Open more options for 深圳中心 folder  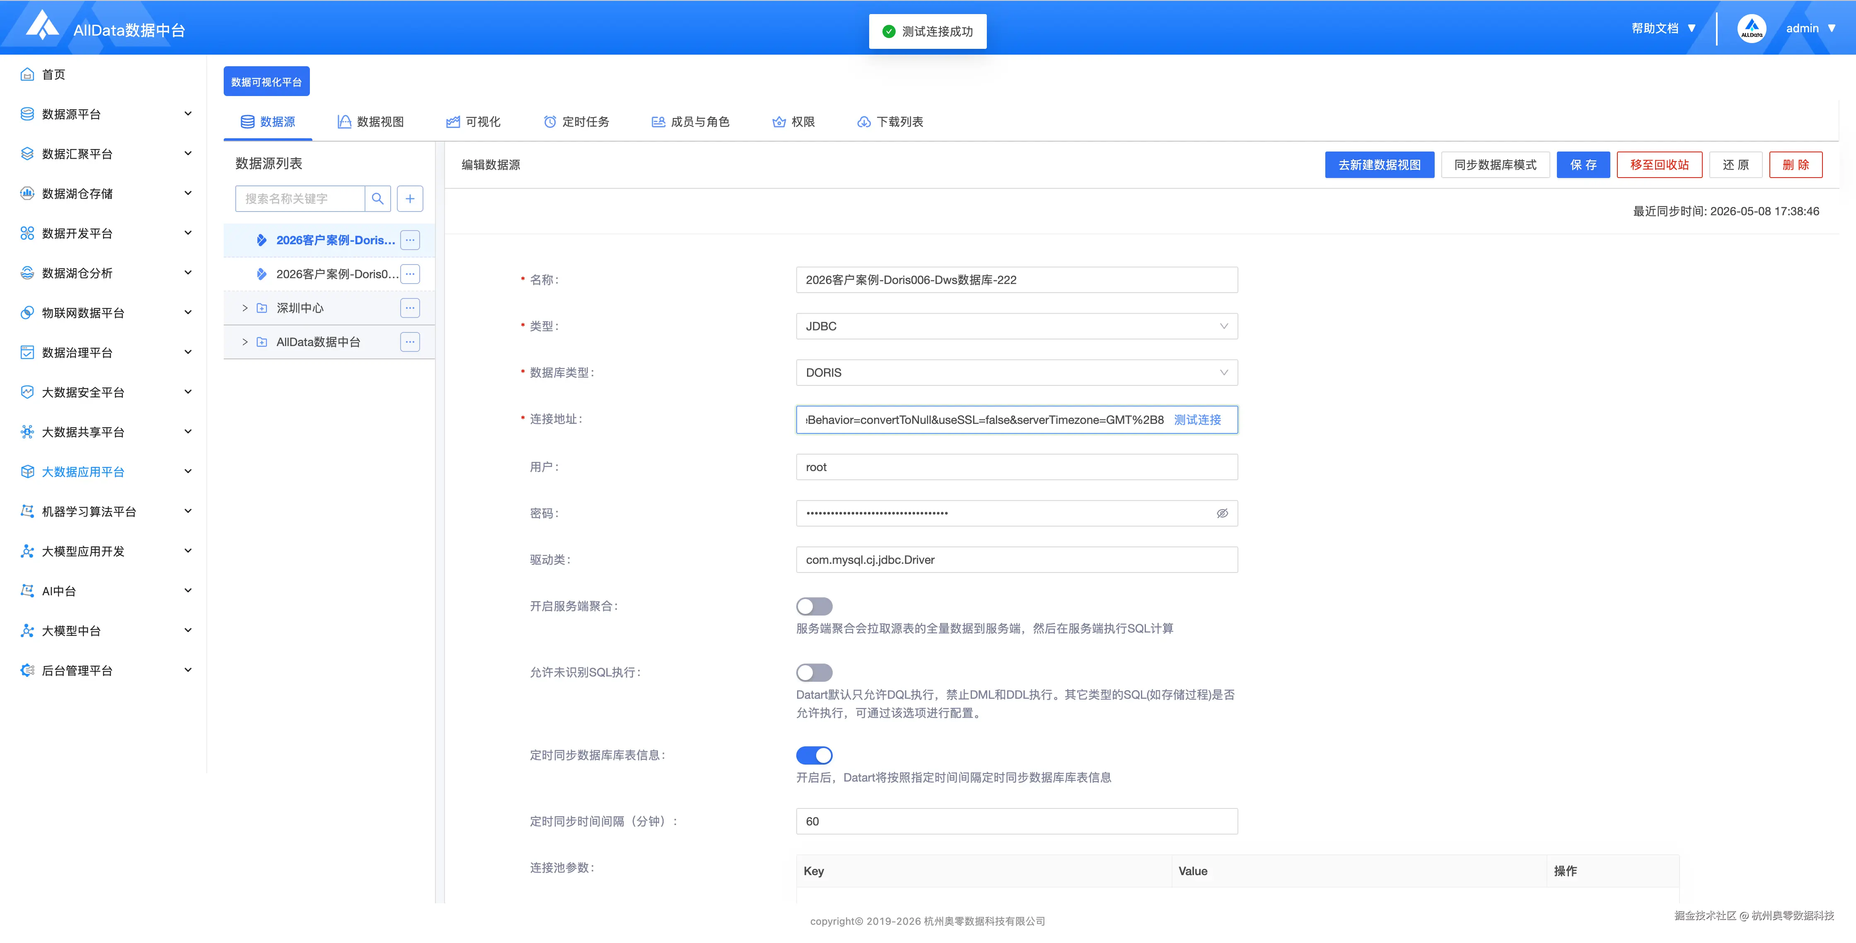click(x=410, y=308)
